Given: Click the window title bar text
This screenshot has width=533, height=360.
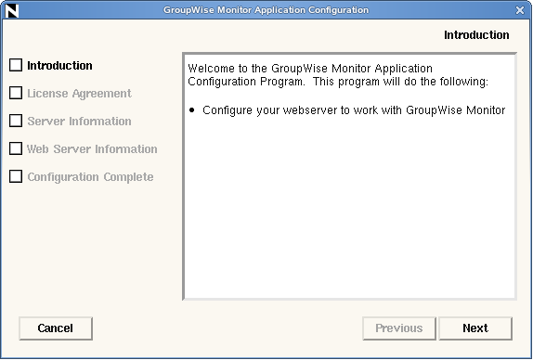Looking at the screenshot, I should point(266,10).
